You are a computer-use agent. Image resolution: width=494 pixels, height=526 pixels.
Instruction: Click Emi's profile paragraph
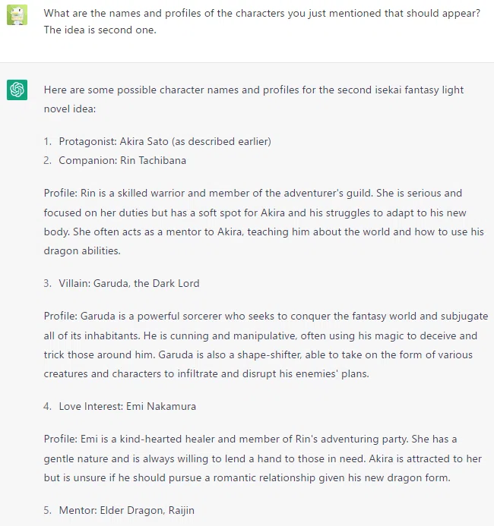263,458
